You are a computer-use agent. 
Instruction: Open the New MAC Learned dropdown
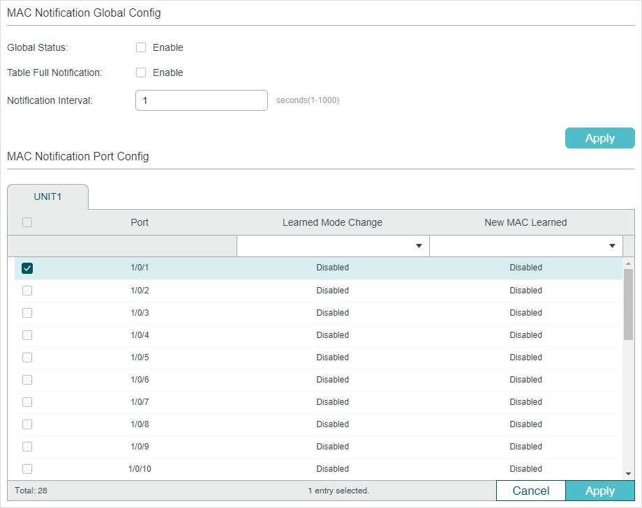[x=525, y=246]
